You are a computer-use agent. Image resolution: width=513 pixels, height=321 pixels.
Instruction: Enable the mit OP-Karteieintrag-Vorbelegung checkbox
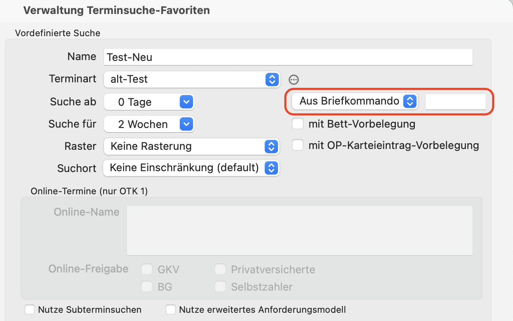pyautogui.click(x=298, y=145)
